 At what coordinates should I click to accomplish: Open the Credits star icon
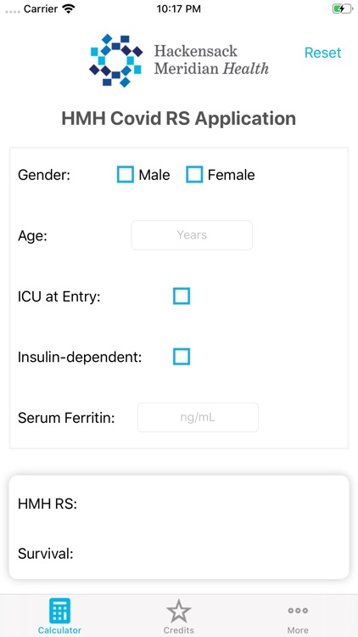point(179,611)
